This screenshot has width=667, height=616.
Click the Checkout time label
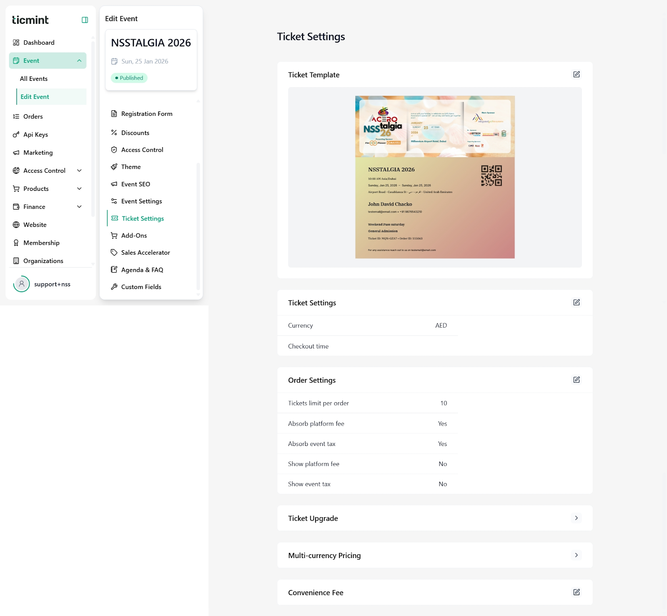pos(308,346)
